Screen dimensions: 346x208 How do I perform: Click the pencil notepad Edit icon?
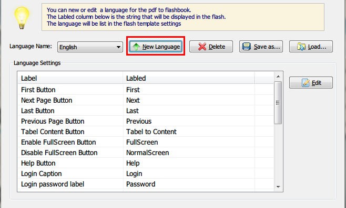tap(306, 83)
